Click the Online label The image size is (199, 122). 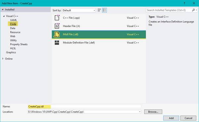(x=9, y=59)
